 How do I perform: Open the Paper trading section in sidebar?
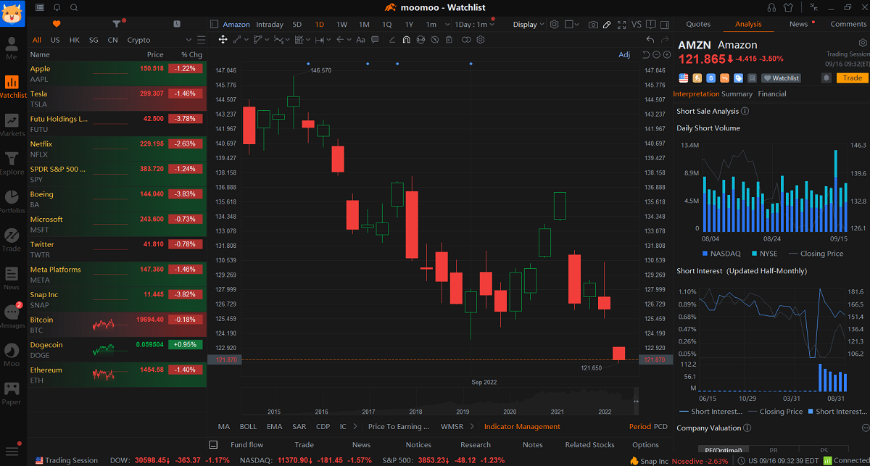pyautogui.click(x=12, y=393)
